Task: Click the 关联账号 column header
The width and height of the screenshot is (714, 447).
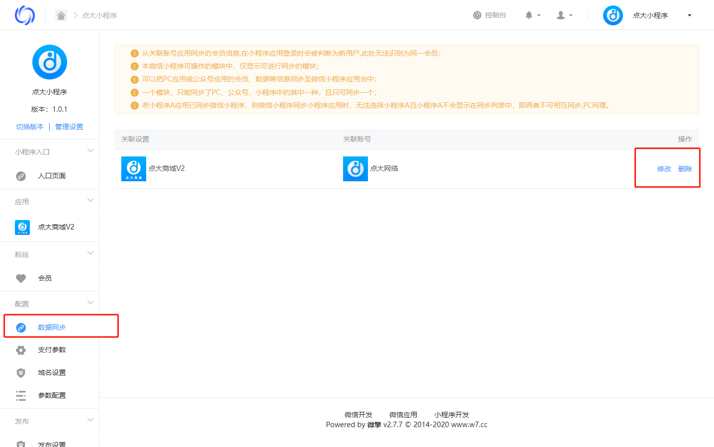Action: [x=357, y=139]
